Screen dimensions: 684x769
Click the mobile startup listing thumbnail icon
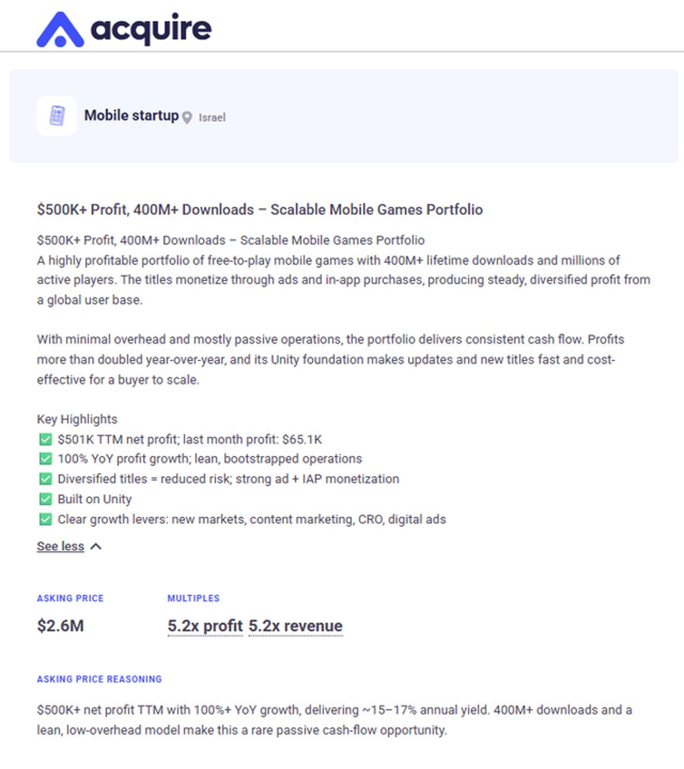[x=56, y=116]
